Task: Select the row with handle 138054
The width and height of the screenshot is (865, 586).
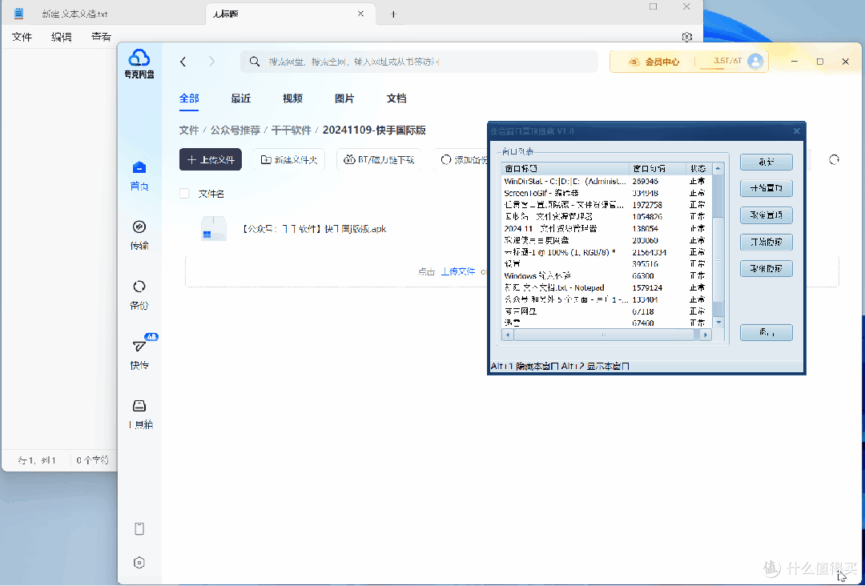Action: point(607,228)
